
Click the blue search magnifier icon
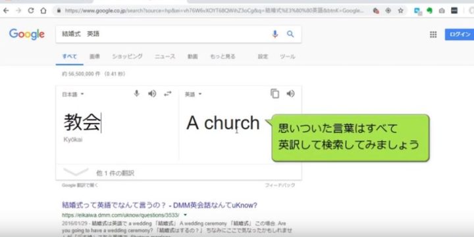tap(290, 34)
